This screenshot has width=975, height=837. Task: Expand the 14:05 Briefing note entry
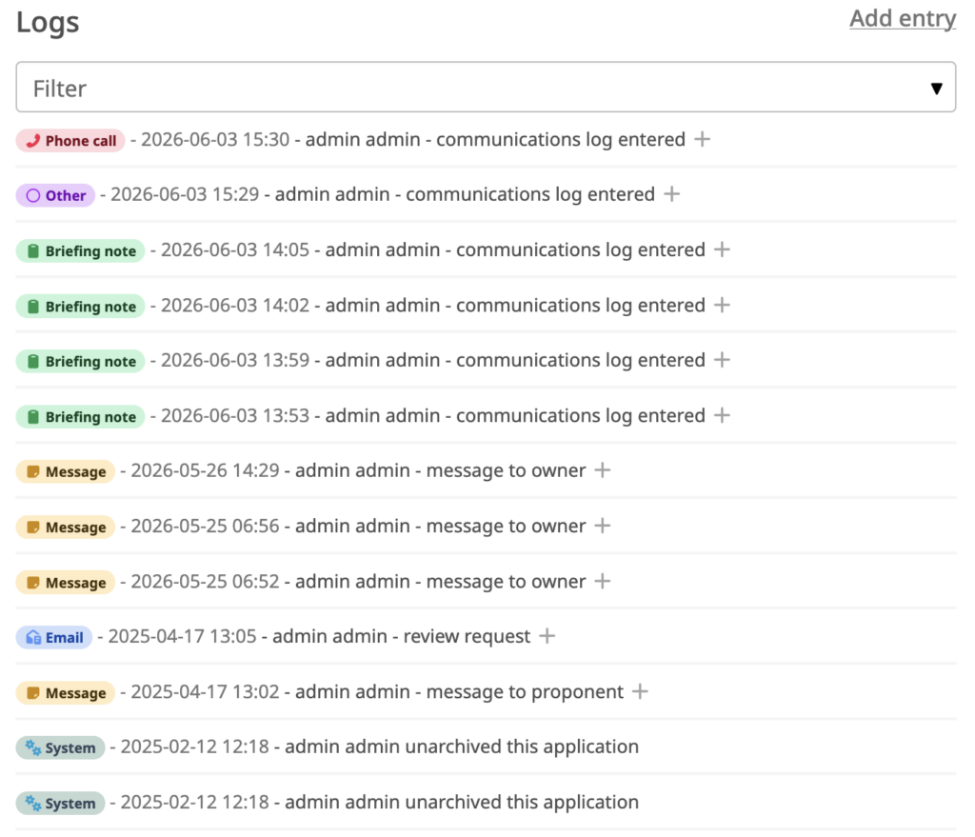pos(722,249)
